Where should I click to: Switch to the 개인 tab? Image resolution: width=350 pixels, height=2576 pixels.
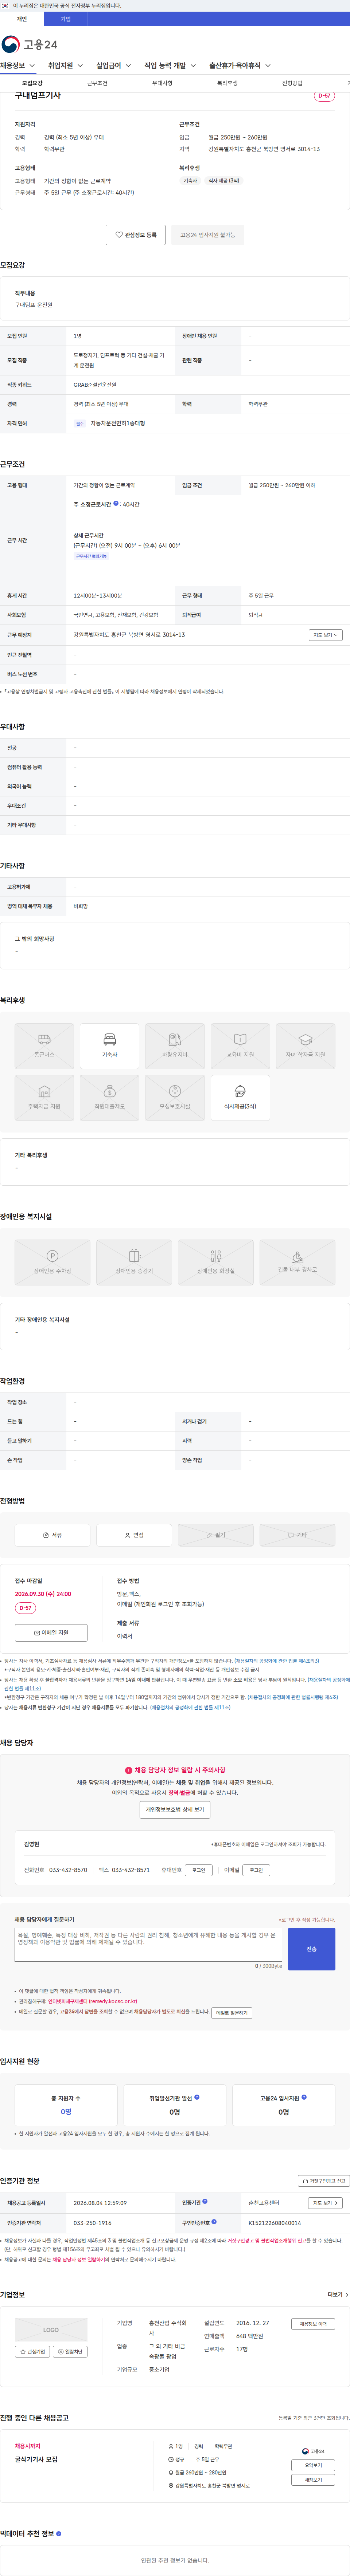click(x=22, y=19)
